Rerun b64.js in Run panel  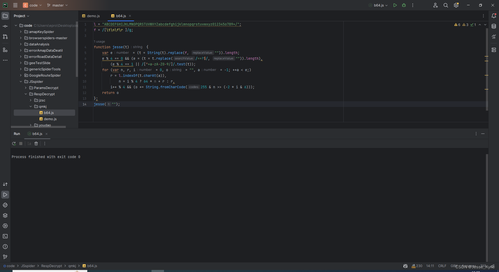pos(14,144)
